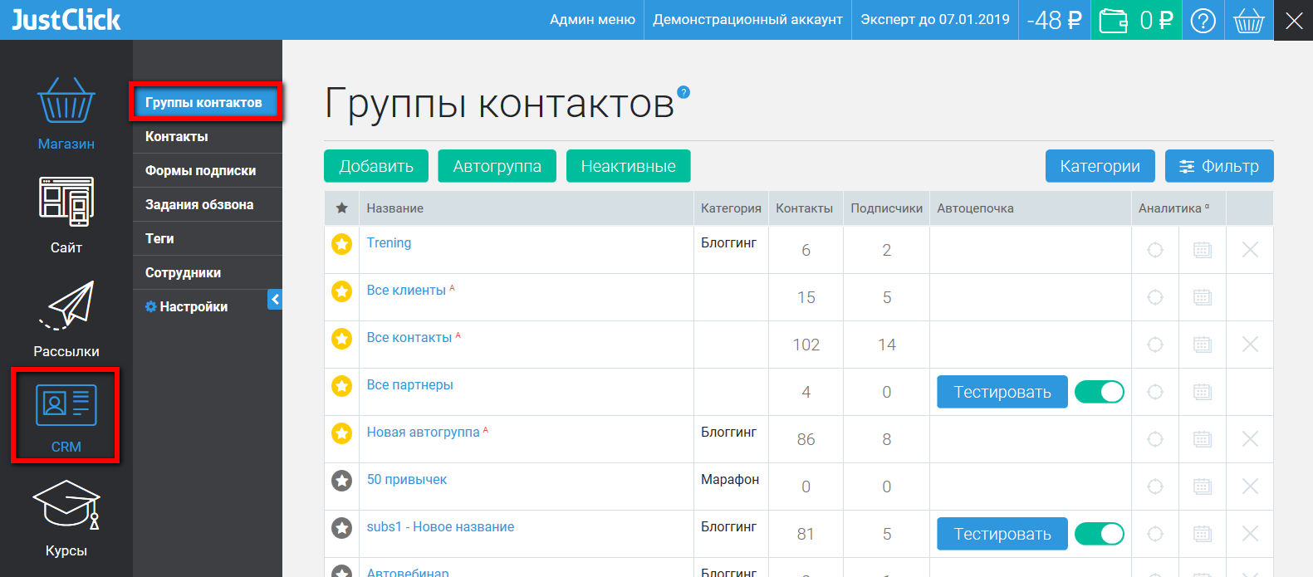This screenshot has width=1313, height=577.
Task: Open the Все партнеры group link
Action: point(410,384)
